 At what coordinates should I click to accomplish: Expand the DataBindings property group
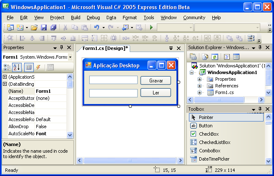5,84
